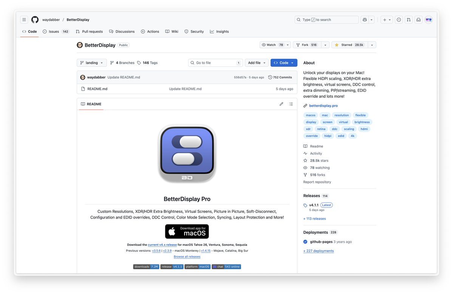Click the v4.1.1 release tag icon
453x294 pixels.
(x=305, y=205)
